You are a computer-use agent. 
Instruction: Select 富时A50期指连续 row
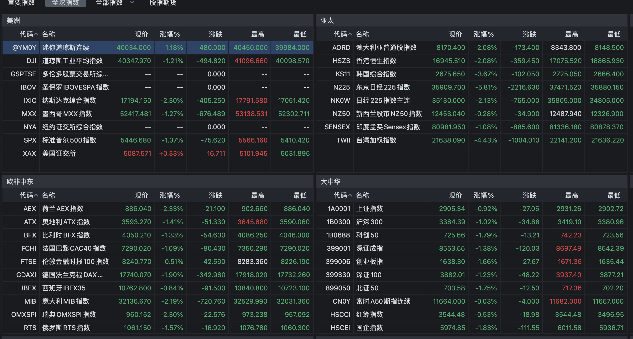click(x=472, y=301)
